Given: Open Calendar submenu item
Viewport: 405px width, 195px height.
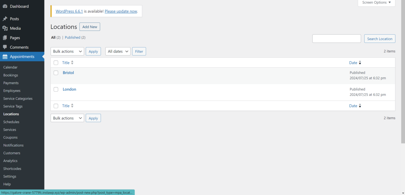Looking at the screenshot, I should click(x=10, y=67).
